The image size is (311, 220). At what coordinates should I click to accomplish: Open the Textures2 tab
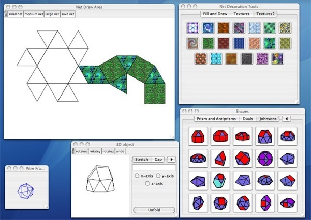265,14
